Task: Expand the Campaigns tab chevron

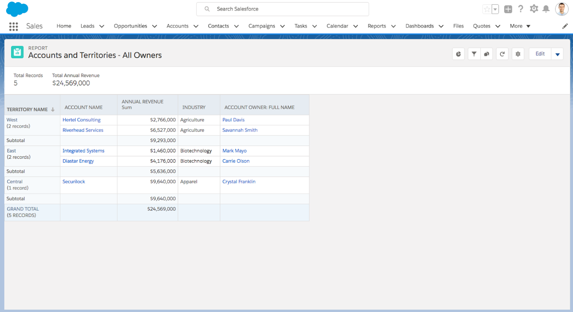Action: (x=282, y=26)
